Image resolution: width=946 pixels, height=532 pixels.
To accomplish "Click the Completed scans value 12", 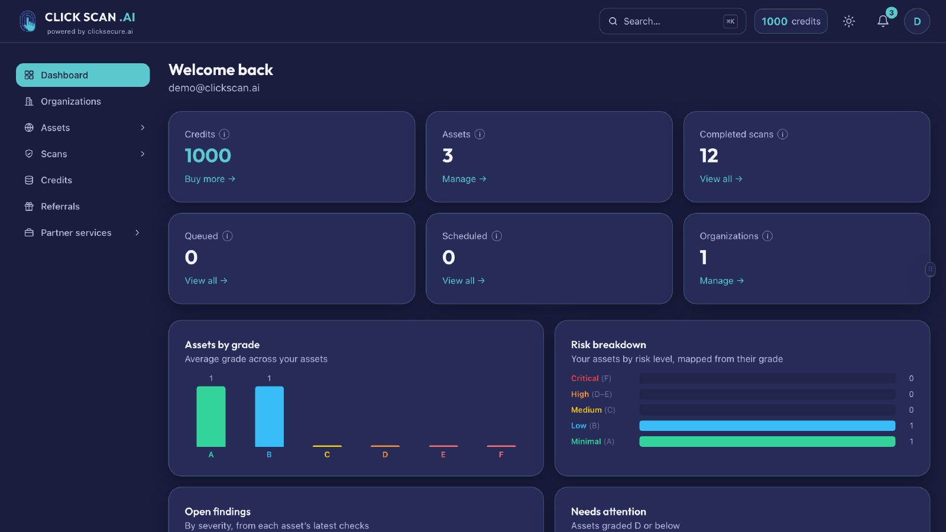I will click(709, 155).
